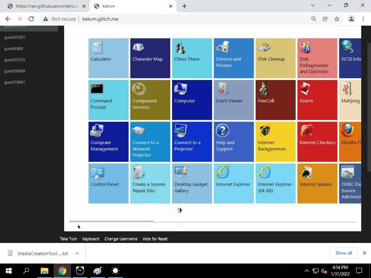The height and width of the screenshot is (278, 371).
Task: Open Disk Defragmenter and Optimizer tile
Action: tap(317, 58)
